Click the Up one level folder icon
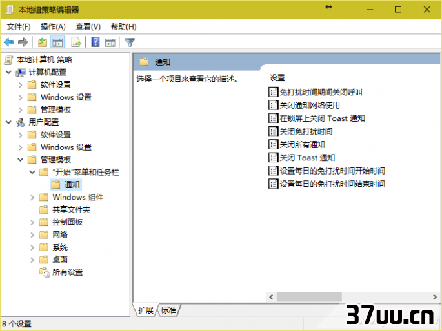Screen dimensions: 442x331 tap(43, 43)
